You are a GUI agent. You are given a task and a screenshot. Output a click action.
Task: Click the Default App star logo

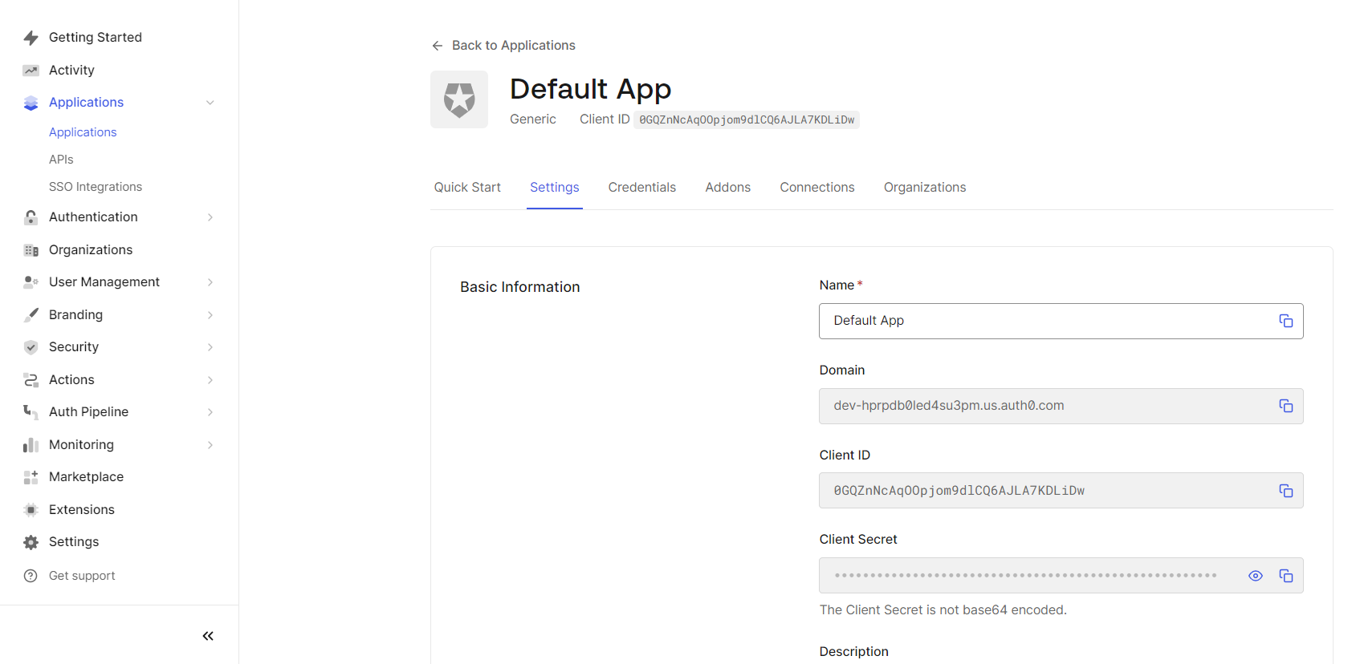pos(459,99)
